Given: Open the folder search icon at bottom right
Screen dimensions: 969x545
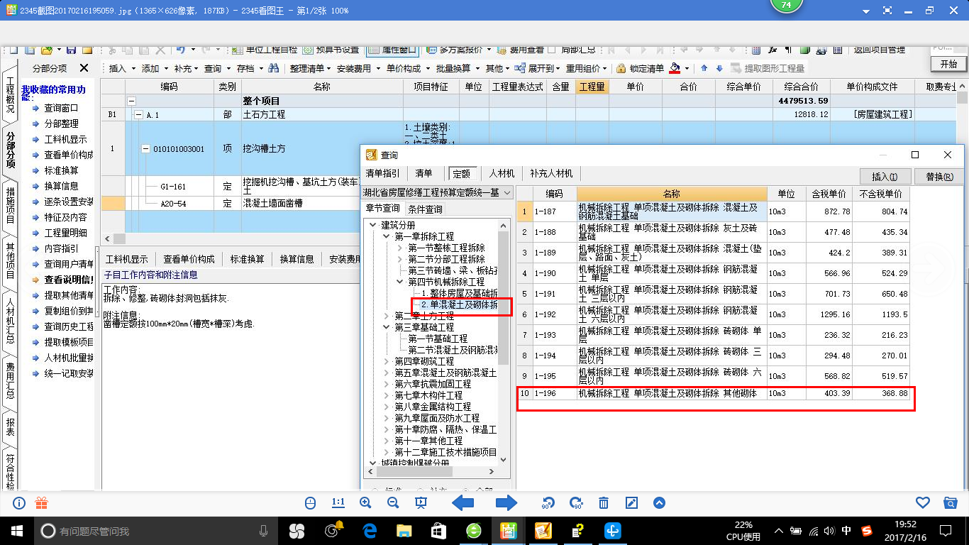Looking at the screenshot, I should [951, 503].
